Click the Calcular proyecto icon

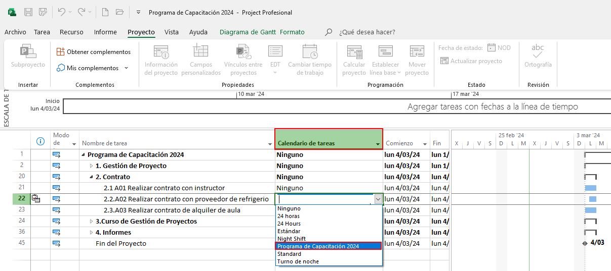click(x=354, y=52)
